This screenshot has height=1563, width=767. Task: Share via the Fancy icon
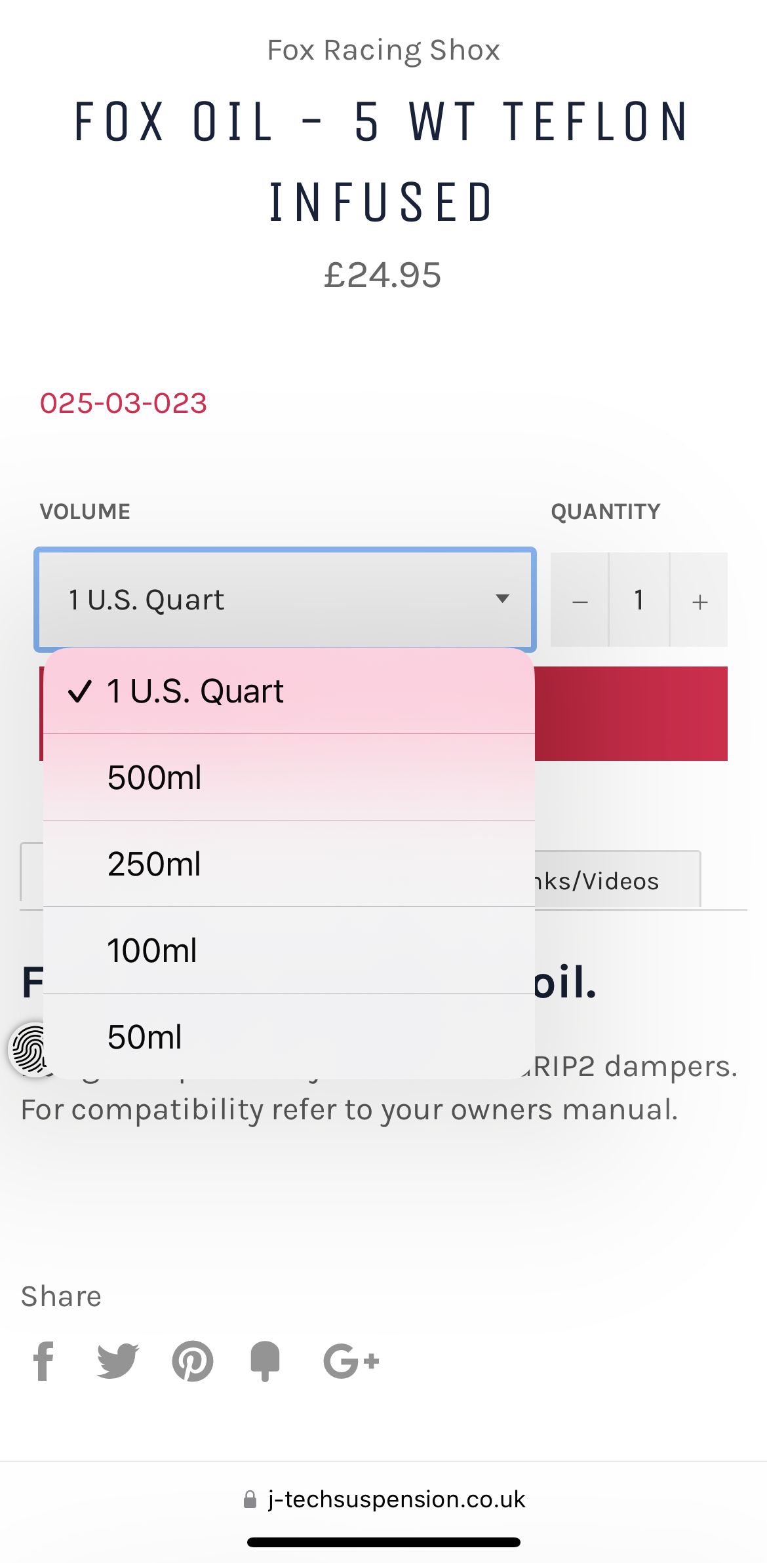(265, 1361)
